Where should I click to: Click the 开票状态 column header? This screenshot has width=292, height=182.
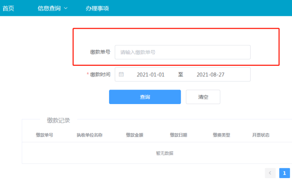(x=261, y=135)
